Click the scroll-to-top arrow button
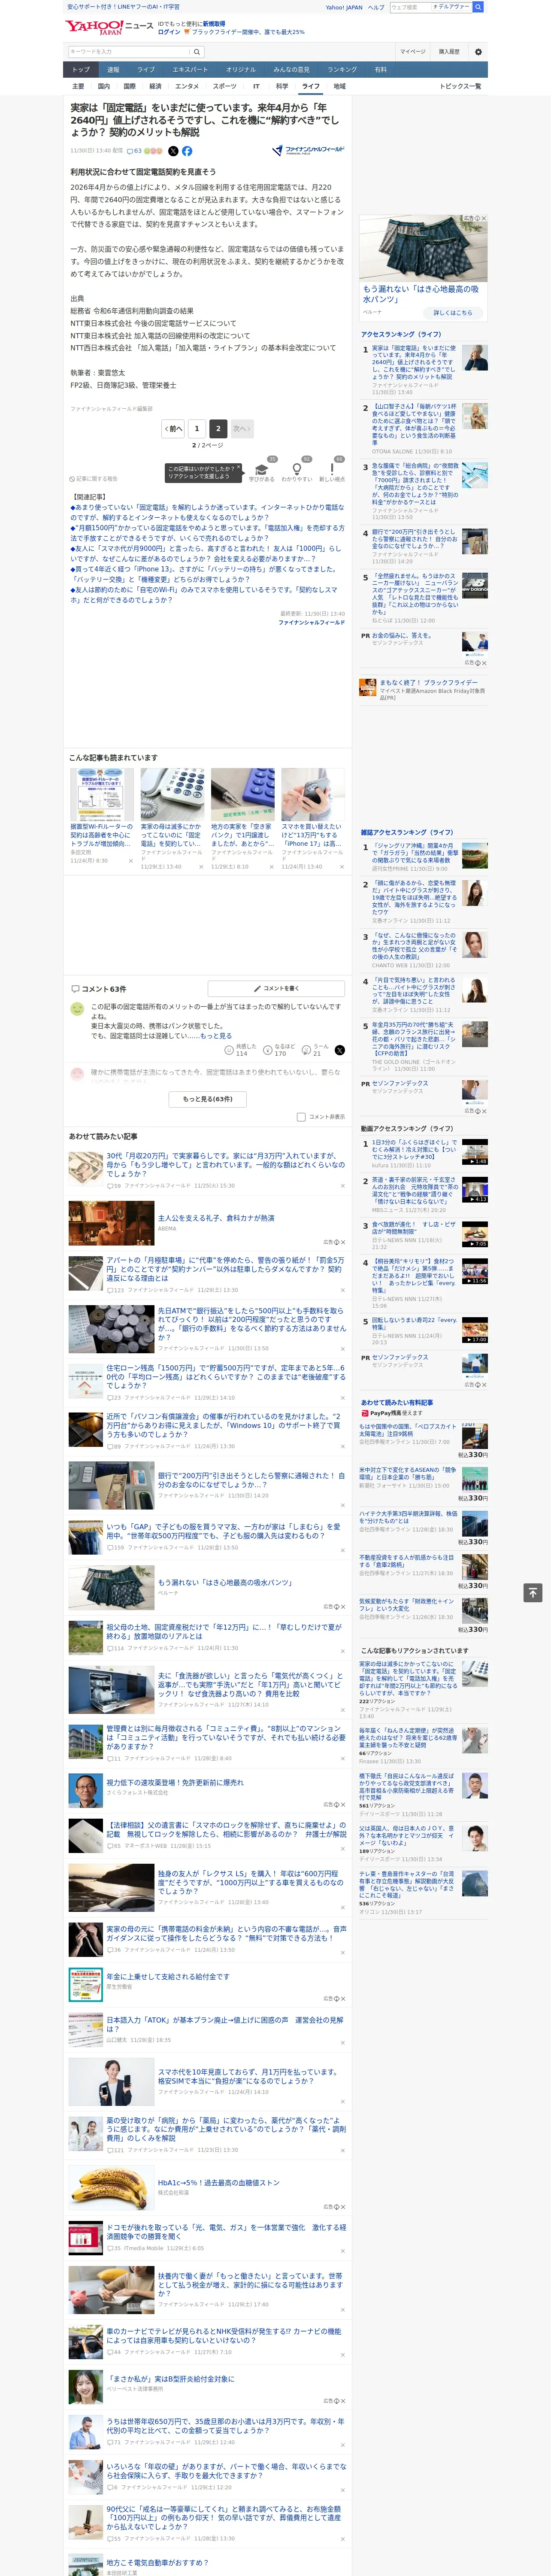The width and height of the screenshot is (551, 2576). [533, 1593]
